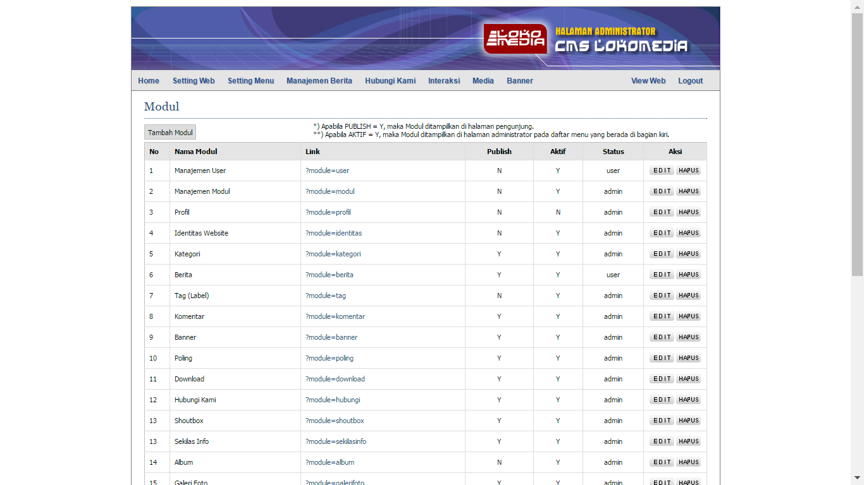Image resolution: width=864 pixels, height=485 pixels.
Task: Log out using the Logout link
Action: (x=690, y=81)
